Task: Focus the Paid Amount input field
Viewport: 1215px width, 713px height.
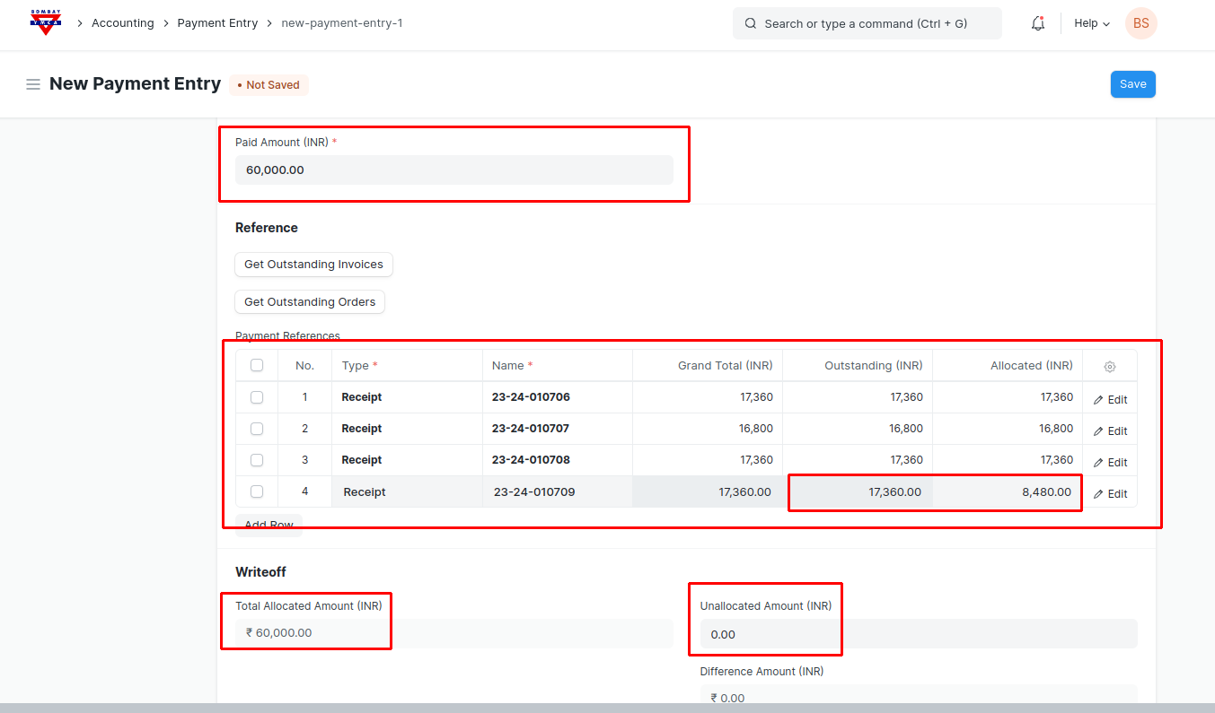Action: point(453,170)
